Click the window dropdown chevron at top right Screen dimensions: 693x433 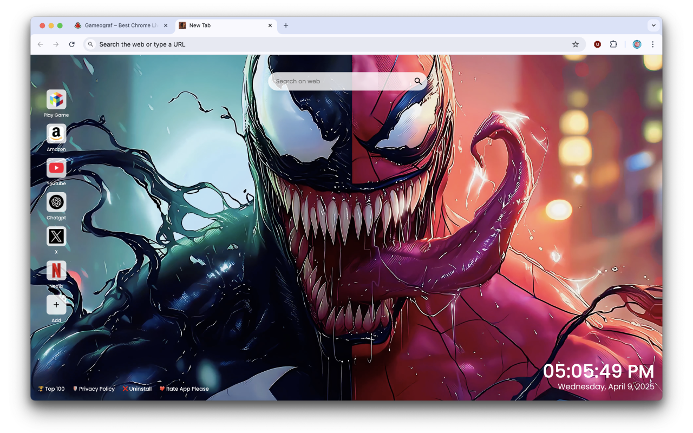click(653, 25)
